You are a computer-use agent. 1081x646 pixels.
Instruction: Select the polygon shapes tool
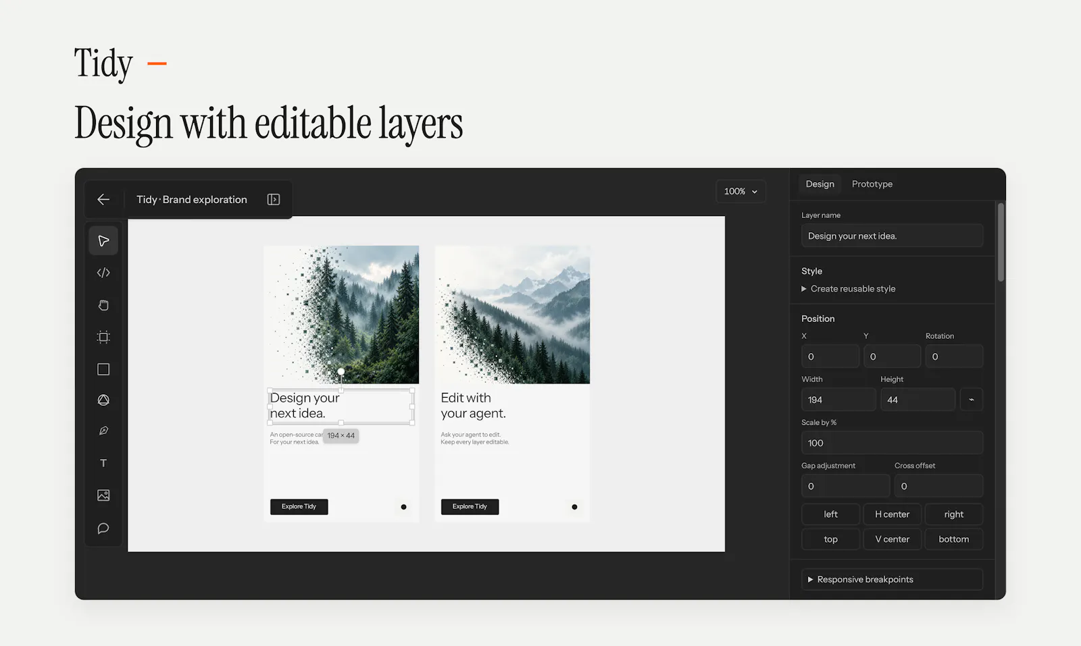pyautogui.click(x=103, y=400)
